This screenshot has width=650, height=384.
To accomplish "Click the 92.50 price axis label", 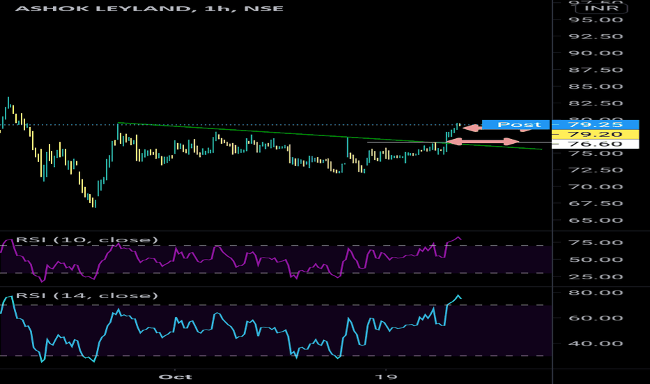I will click(596, 36).
